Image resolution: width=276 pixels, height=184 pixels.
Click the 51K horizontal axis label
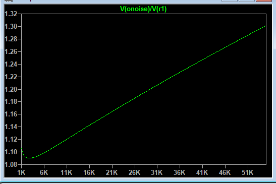pyautogui.click(x=247, y=172)
